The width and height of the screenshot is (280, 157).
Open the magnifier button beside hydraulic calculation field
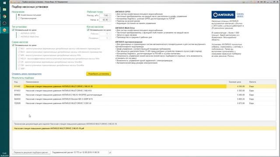[110, 152]
